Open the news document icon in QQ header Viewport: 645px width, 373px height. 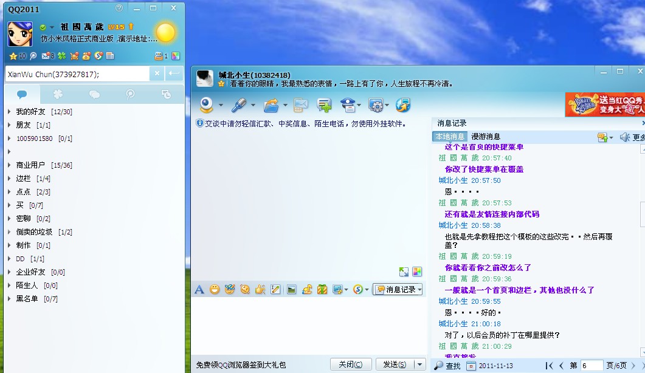tap(110, 56)
